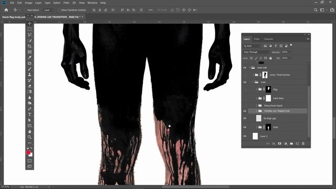Select the Rectangular Marquee tool
Viewport: 336px width, 189px height.
(x=29, y=29)
